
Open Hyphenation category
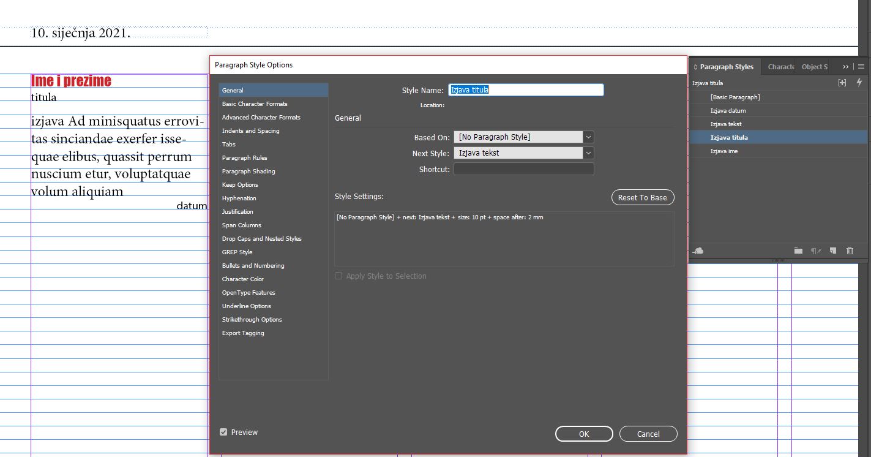(x=274, y=198)
